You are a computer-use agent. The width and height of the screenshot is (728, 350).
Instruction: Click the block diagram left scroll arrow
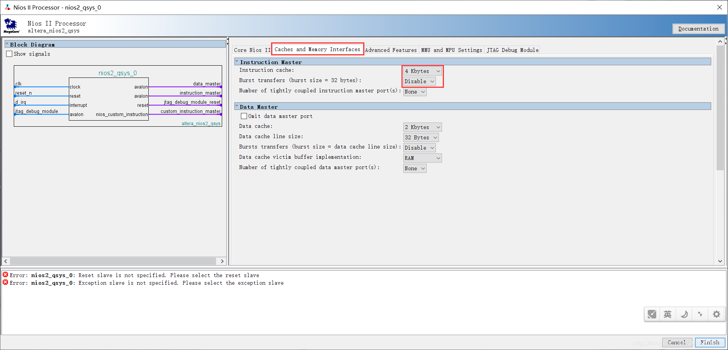click(6, 261)
